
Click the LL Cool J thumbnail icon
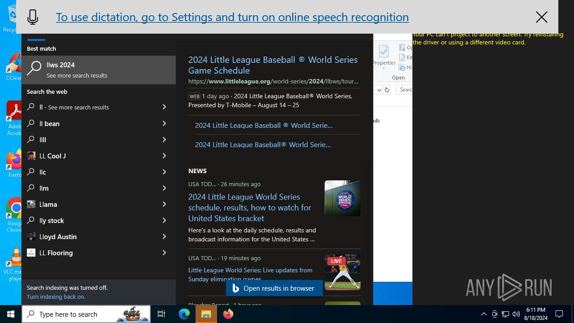(31, 156)
